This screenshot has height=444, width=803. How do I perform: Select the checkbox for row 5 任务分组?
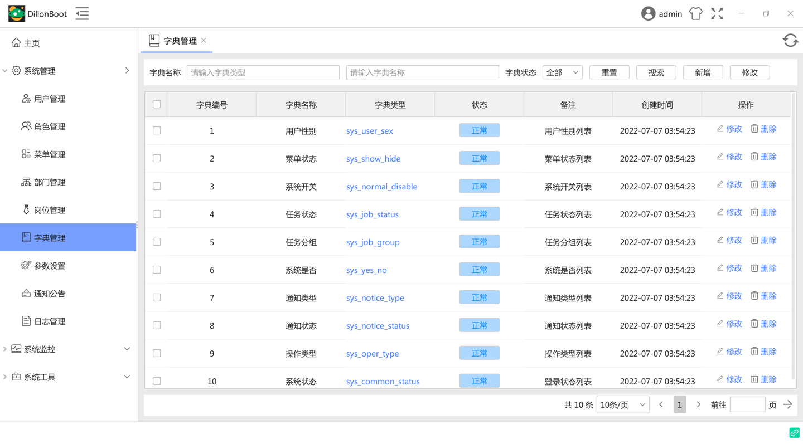pos(157,242)
